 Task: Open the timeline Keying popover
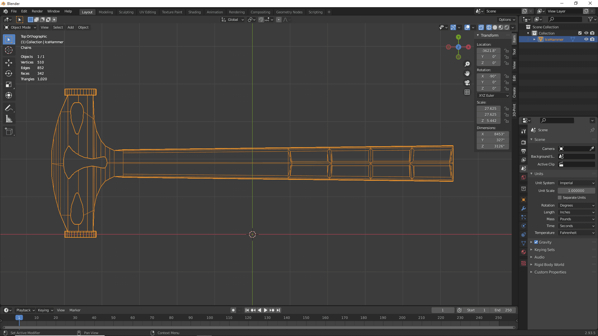45,310
